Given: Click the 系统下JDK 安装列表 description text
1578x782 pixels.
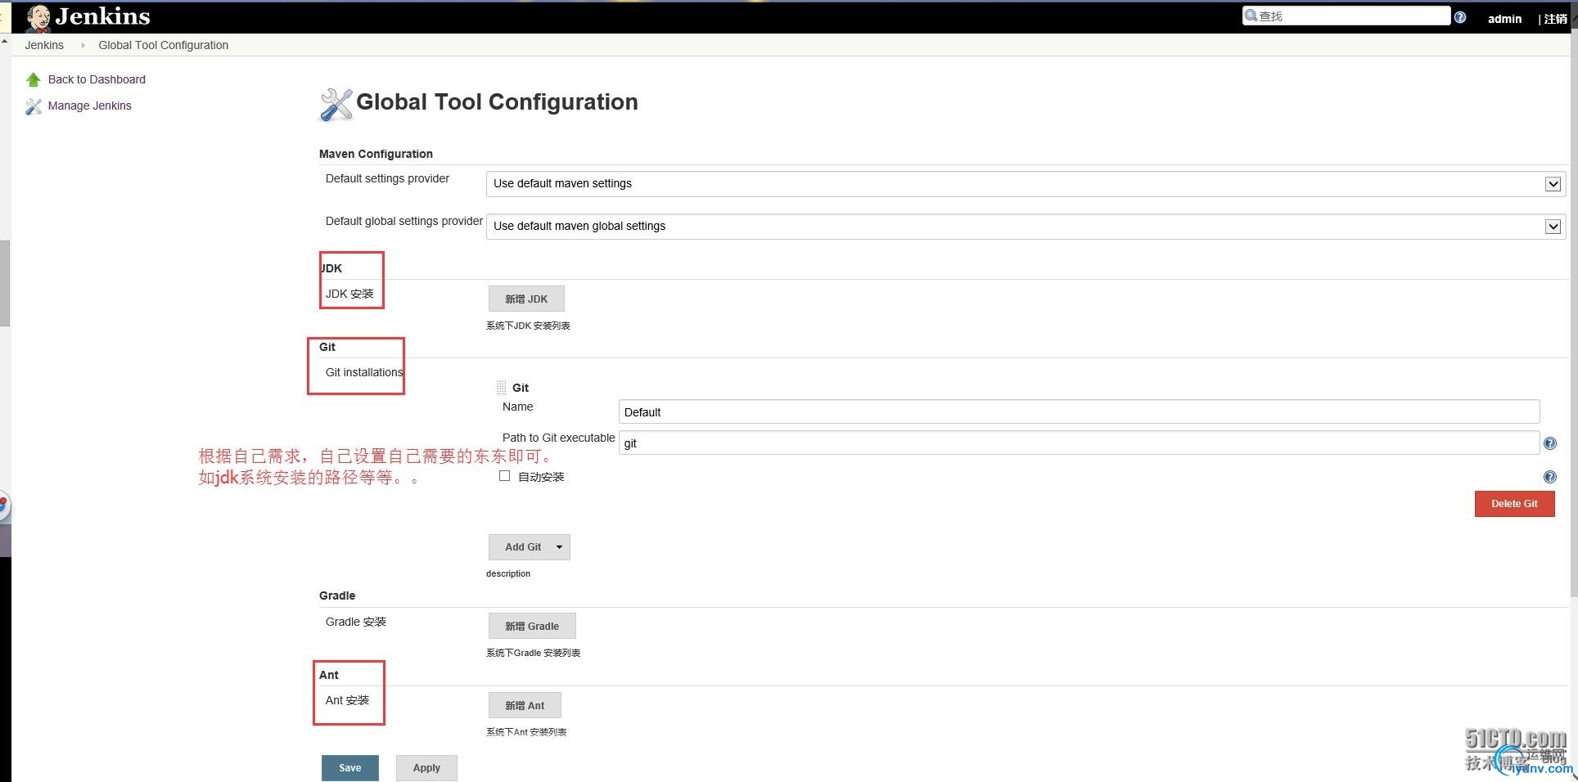Looking at the screenshot, I should coord(528,326).
